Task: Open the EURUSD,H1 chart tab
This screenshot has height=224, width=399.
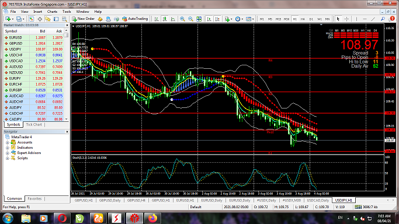Action: click(x=185, y=201)
